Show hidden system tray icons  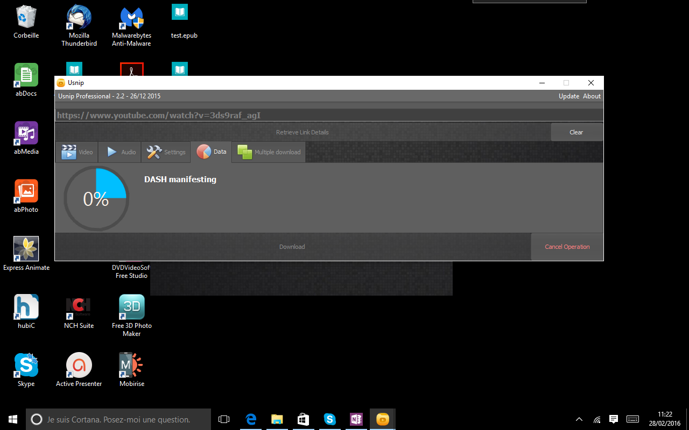coord(579,419)
